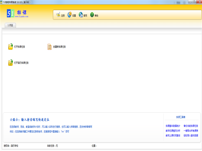The image size is (202, 151).
Task: Click the tip title 小贴士：输入拼音缩写快速定位
Action: [30, 120]
